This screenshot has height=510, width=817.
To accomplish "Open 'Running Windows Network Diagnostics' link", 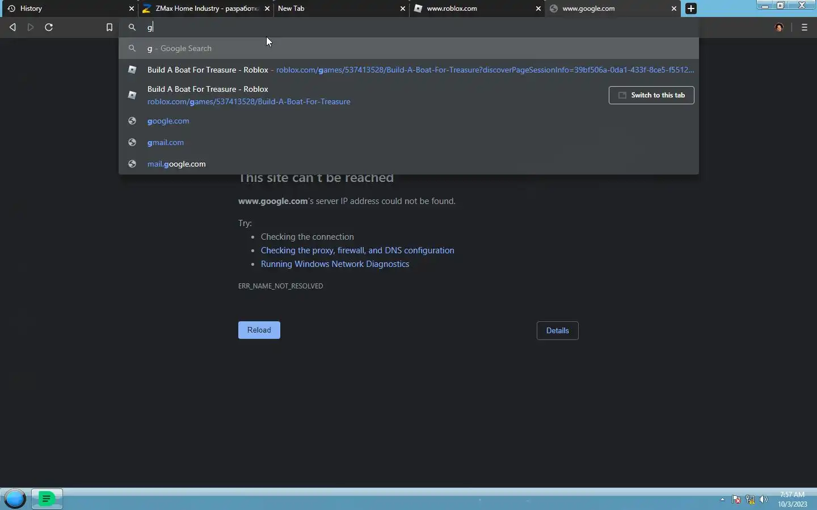I will click(x=335, y=264).
